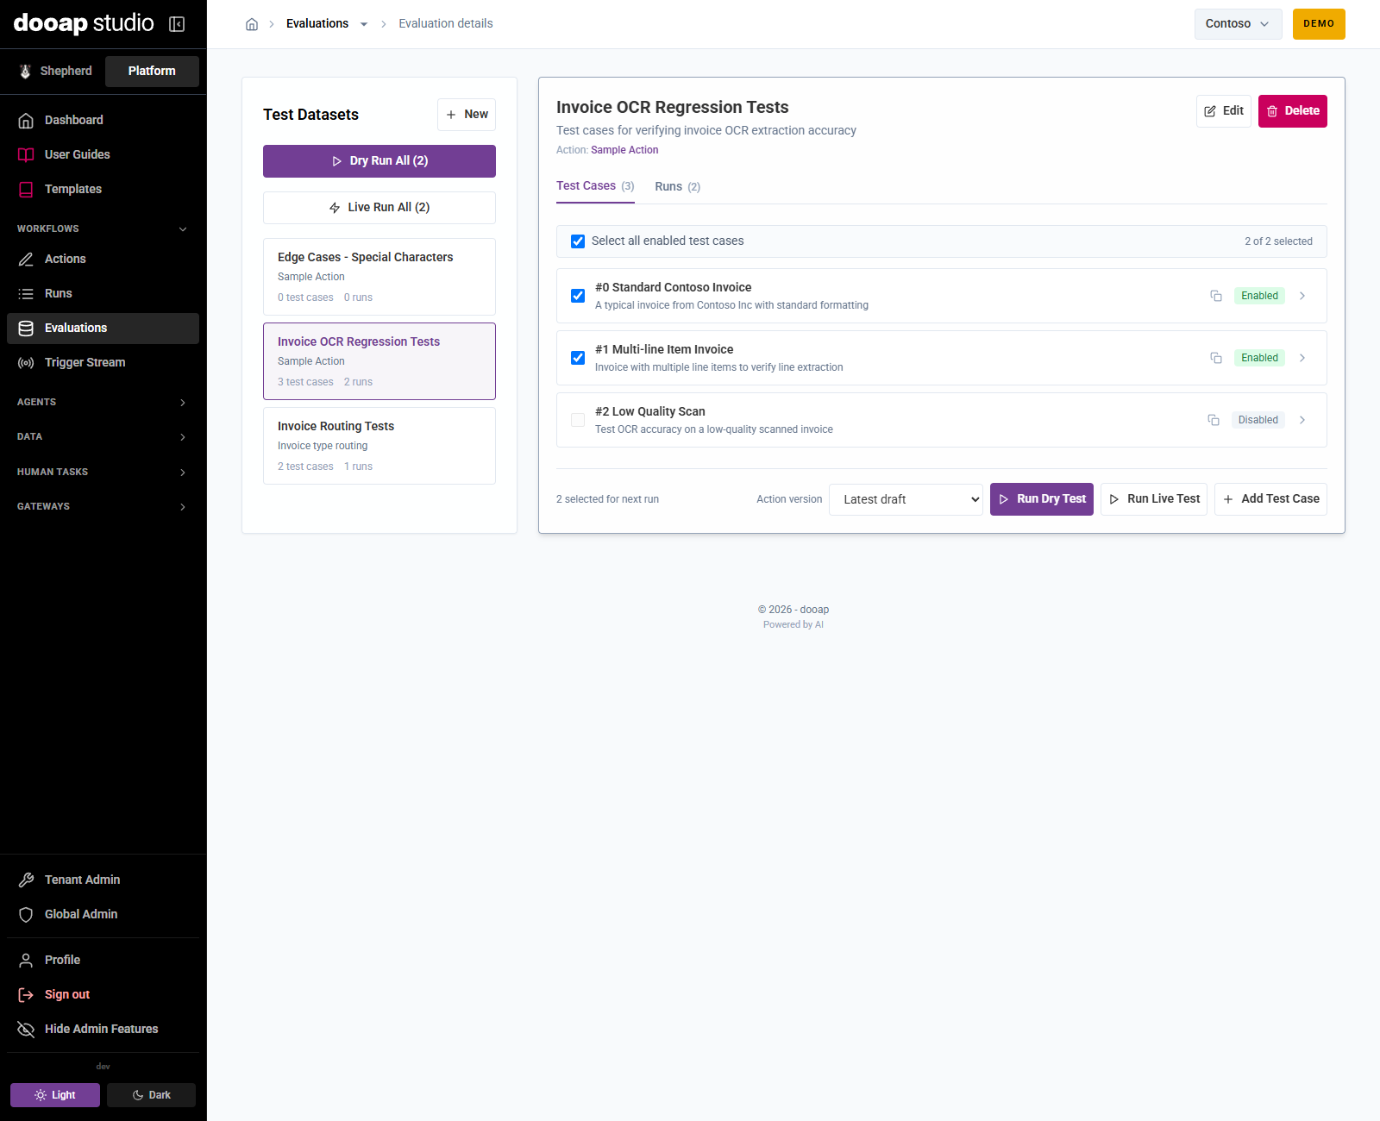The height and width of the screenshot is (1121, 1380).
Task: Open Sample Action link
Action: (624, 150)
